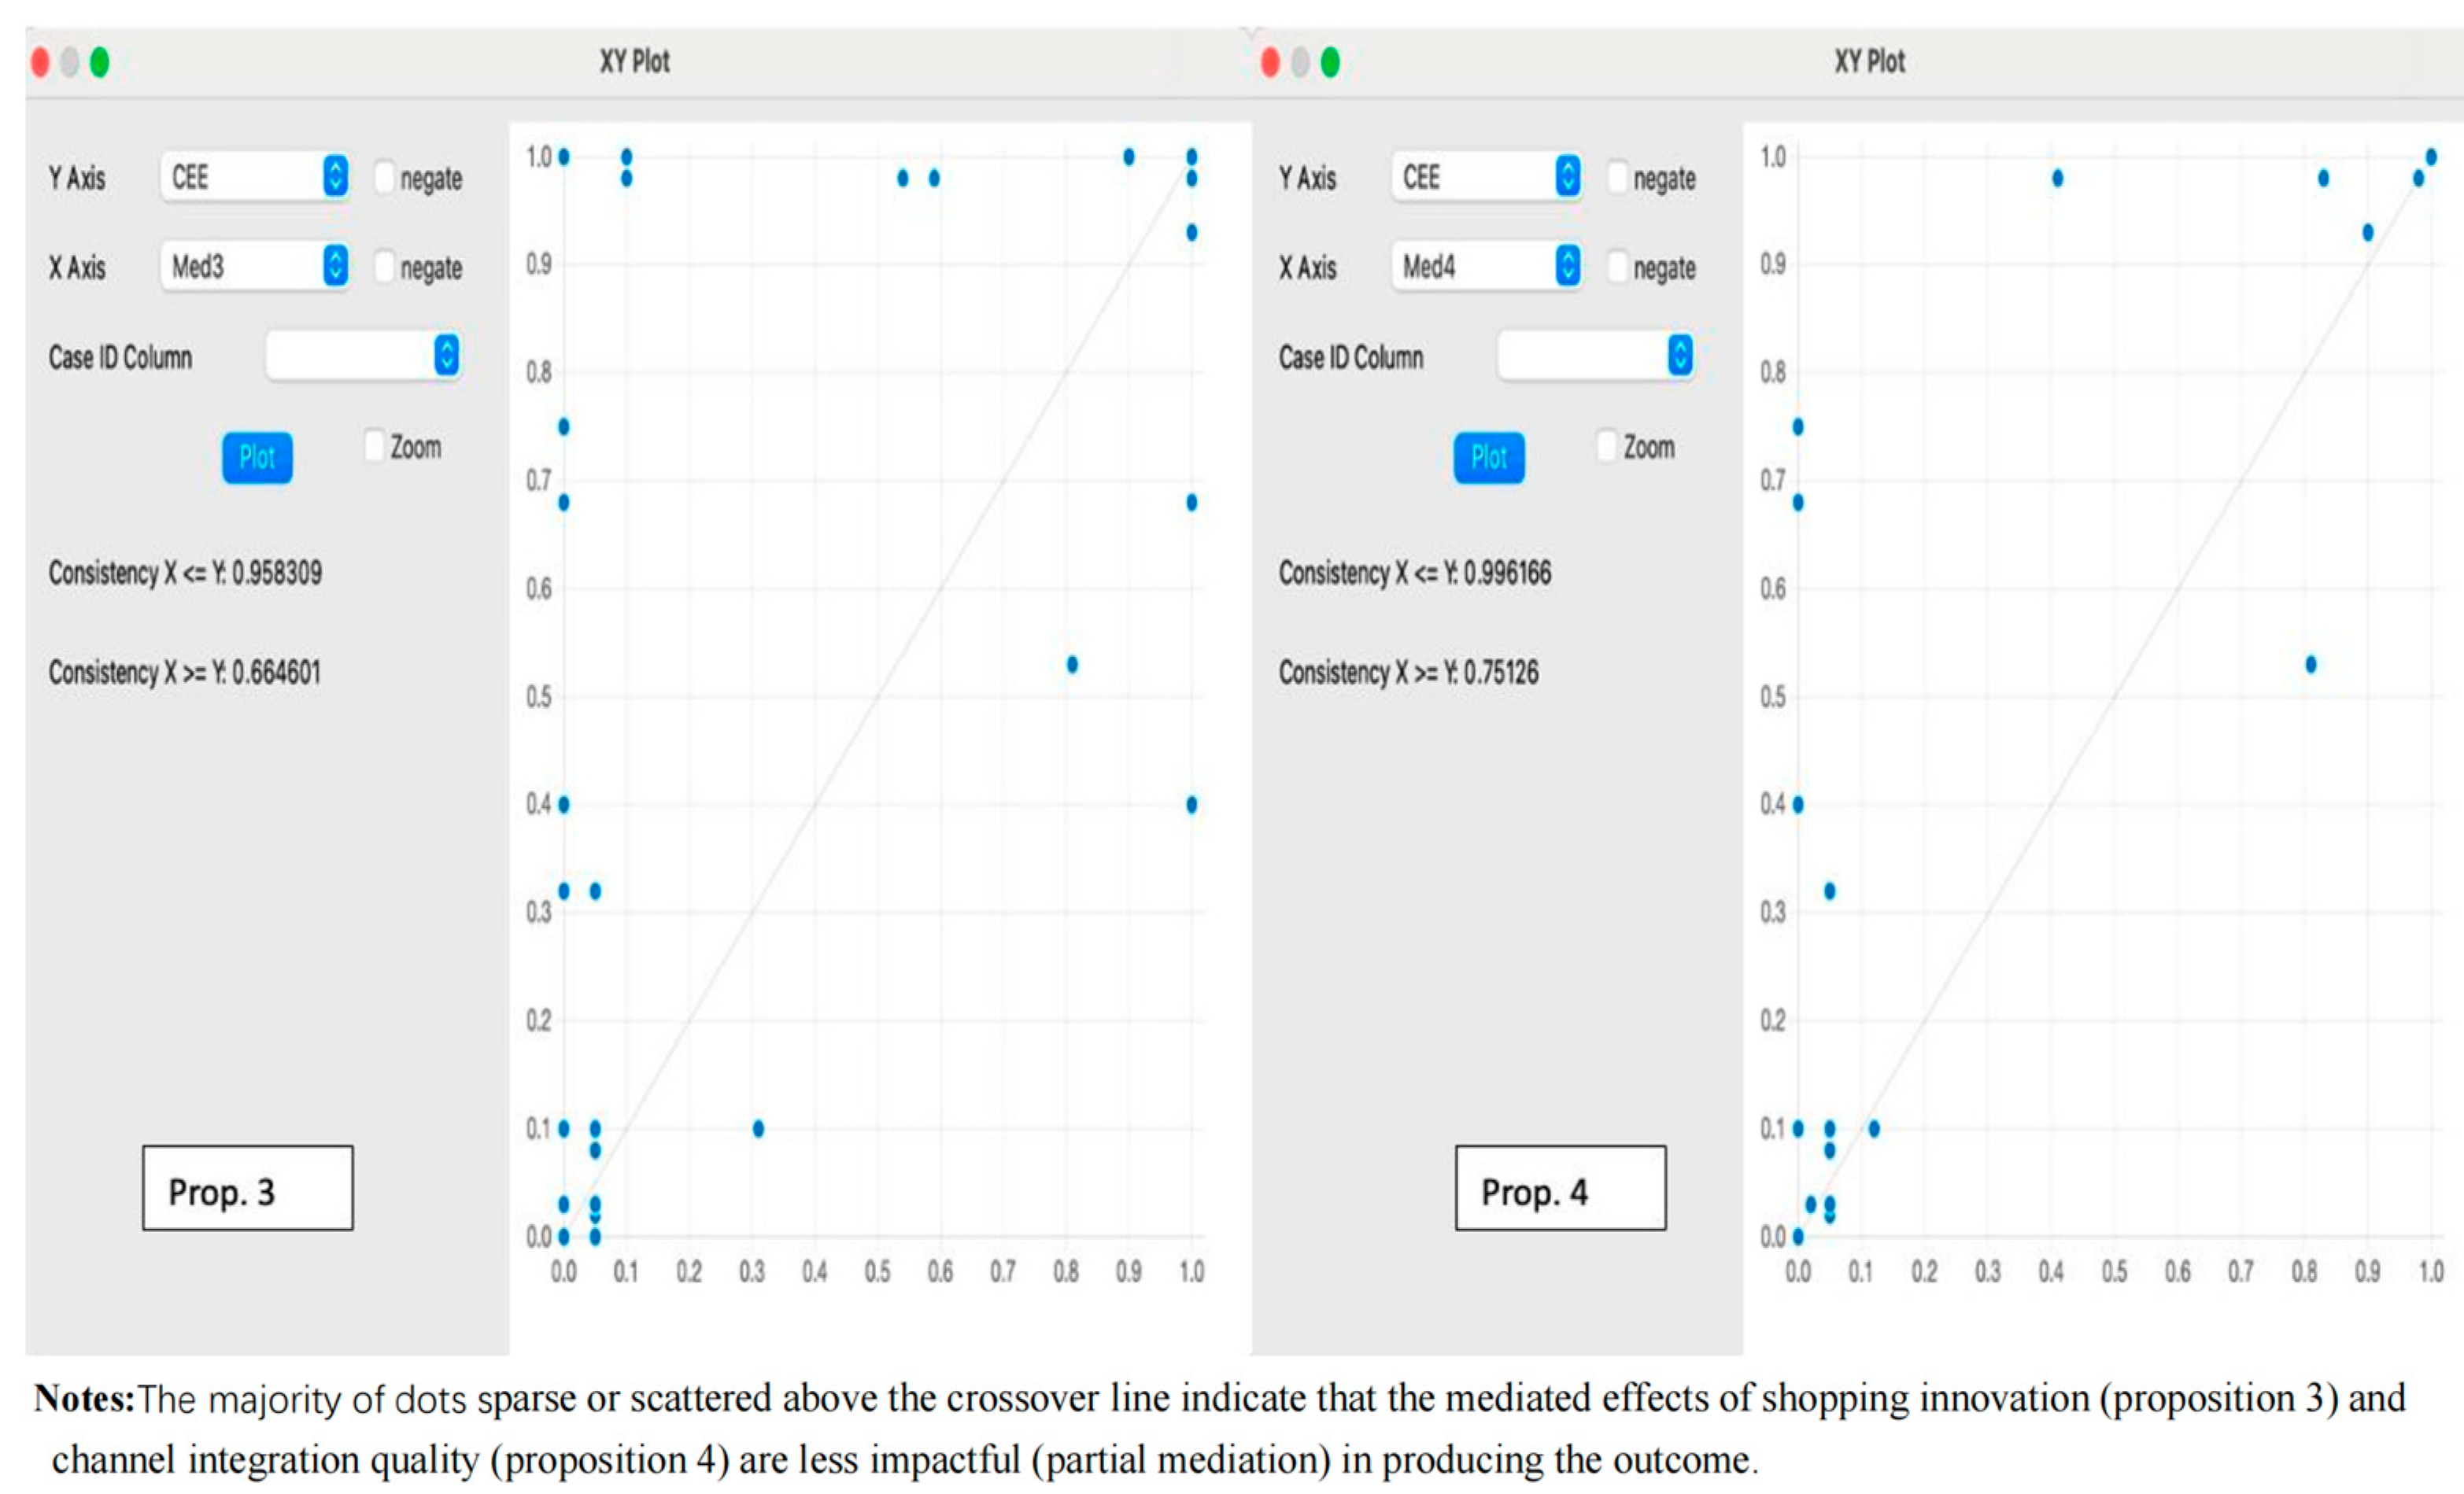The width and height of the screenshot is (2464, 1494).
Task: Enable negate next to Med4 X Axis
Action: [1617, 266]
